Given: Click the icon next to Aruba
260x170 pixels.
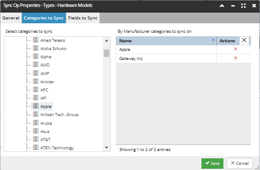Looking at the screenshot, I should [36, 123].
